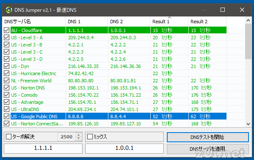Select US - Norton DNS server name
Viewport: 254px width, 160px height.
28,88
